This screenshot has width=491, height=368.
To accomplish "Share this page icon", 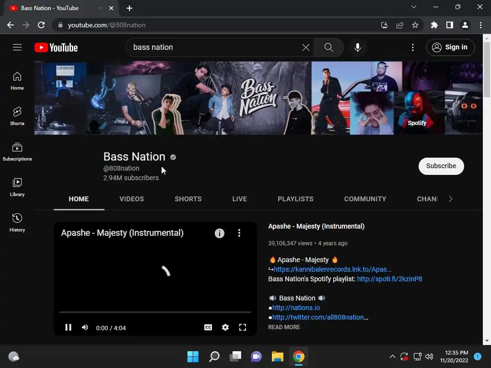I will coord(399,25).
